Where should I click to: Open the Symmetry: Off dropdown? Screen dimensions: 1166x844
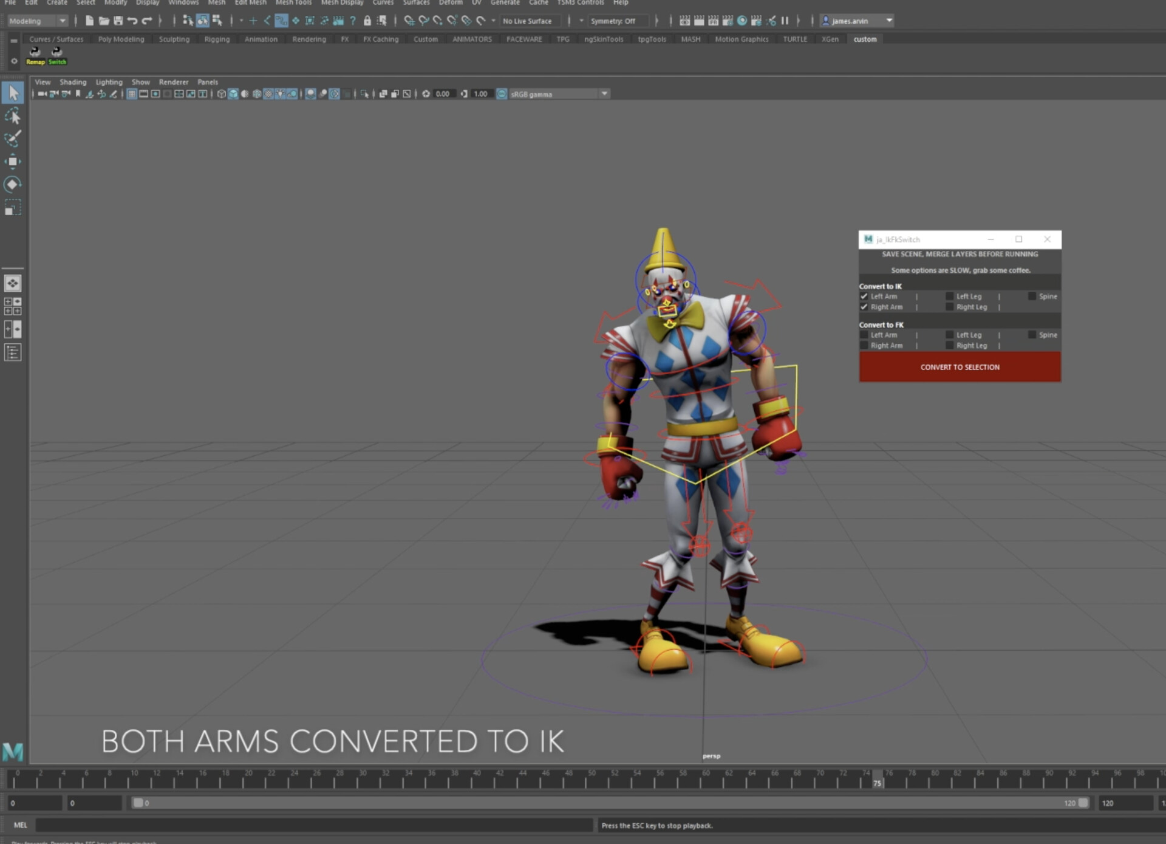tap(618, 21)
